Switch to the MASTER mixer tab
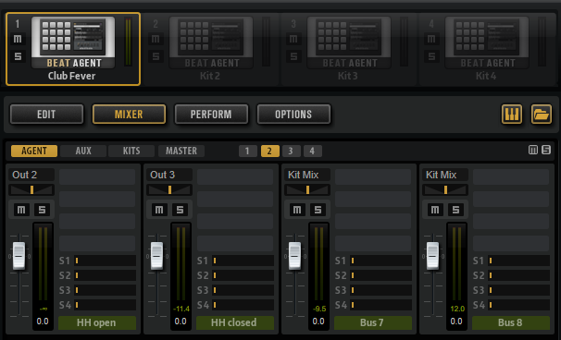The width and height of the screenshot is (561, 340). click(x=181, y=151)
